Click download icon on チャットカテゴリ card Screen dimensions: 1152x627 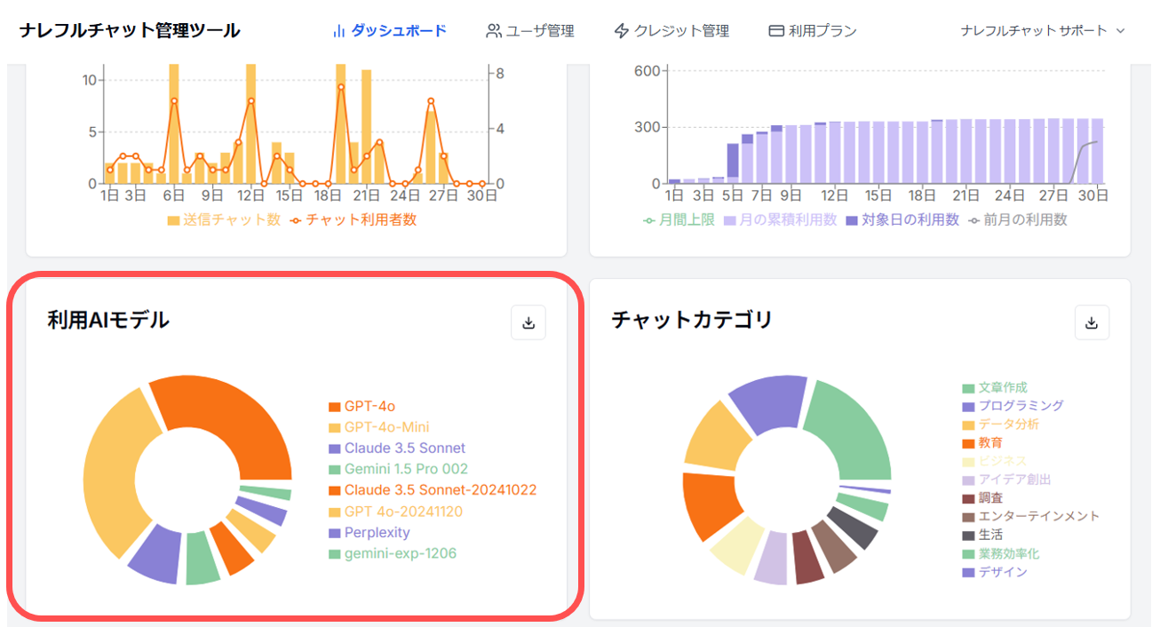(1092, 323)
